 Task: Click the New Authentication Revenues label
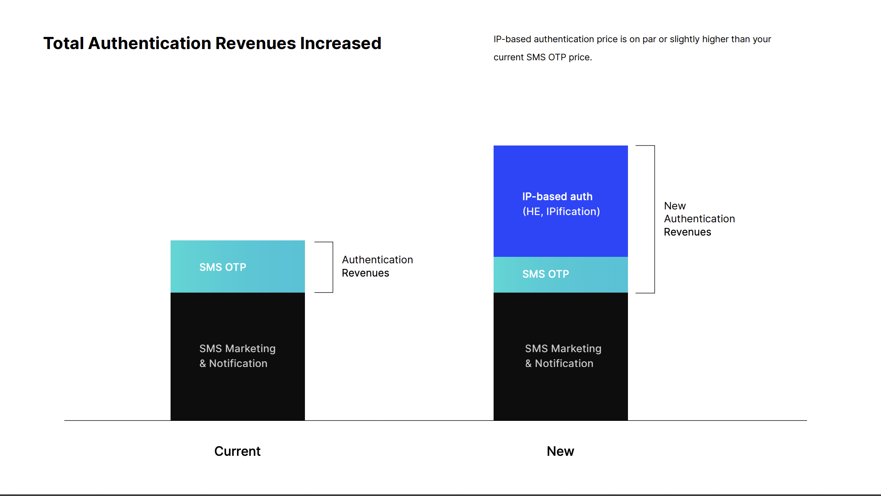[699, 219]
